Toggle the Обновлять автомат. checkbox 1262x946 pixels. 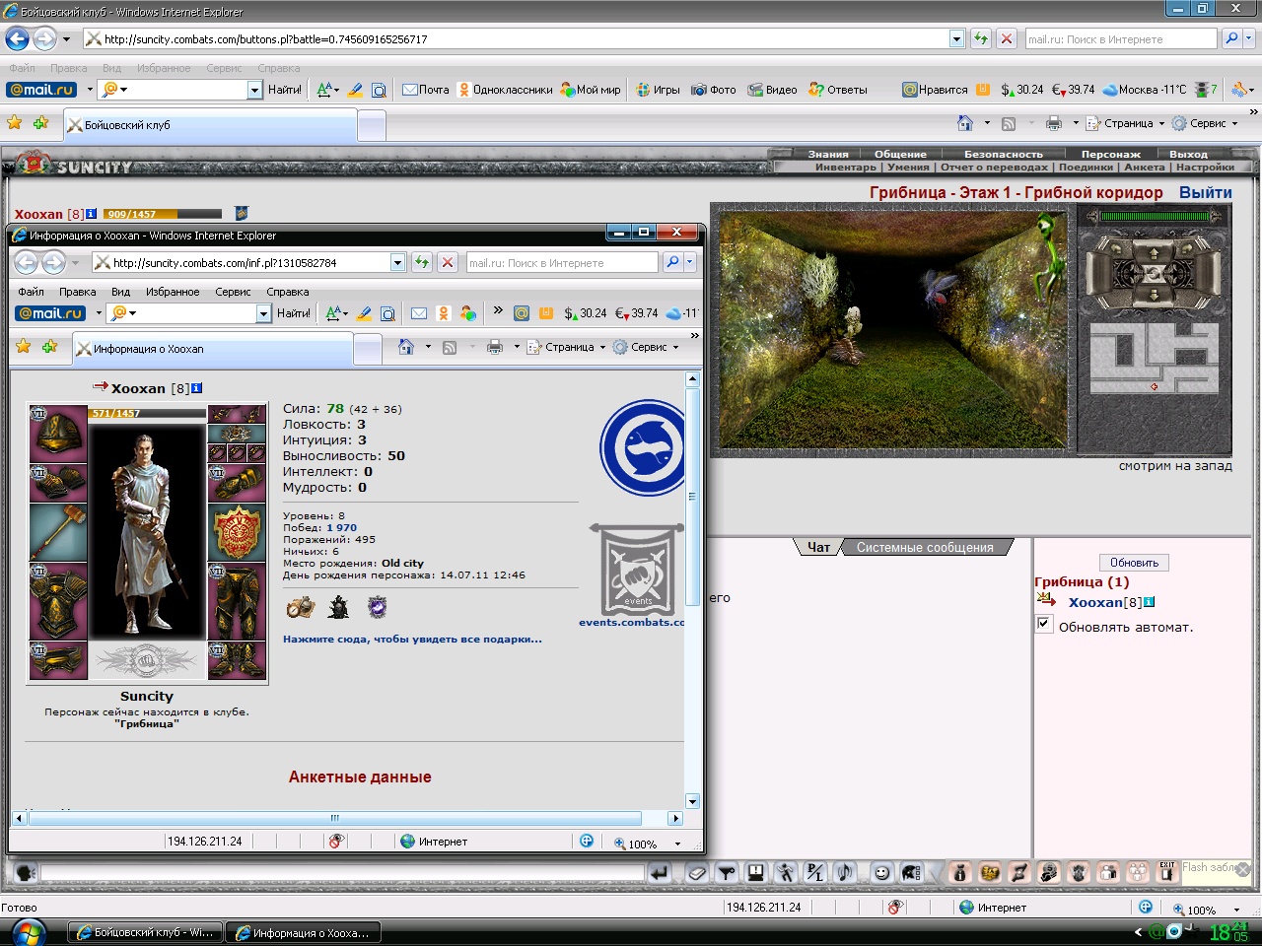pyautogui.click(x=1044, y=624)
